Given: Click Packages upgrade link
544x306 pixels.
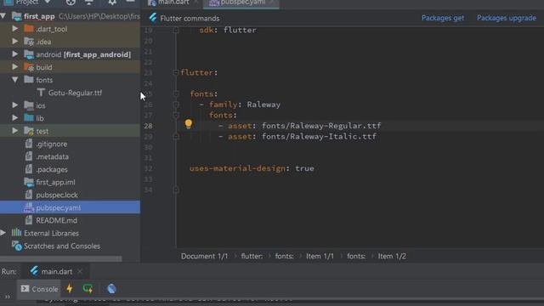Looking at the screenshot, I should (507, 18).
